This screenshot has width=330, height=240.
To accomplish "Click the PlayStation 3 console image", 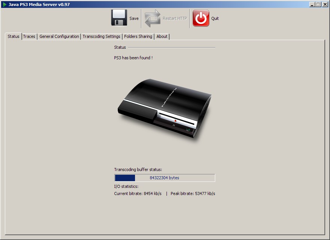I will [164, 108].
